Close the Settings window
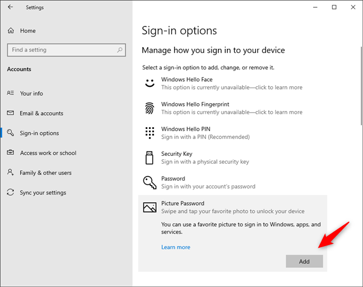The image size is (363, 287). tap(353, 7)
